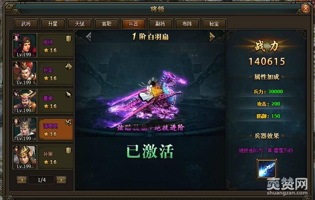This screenshot has height=200, width=315.
Task: Click shield icon on 庞统 card
Action: point(68,39)
